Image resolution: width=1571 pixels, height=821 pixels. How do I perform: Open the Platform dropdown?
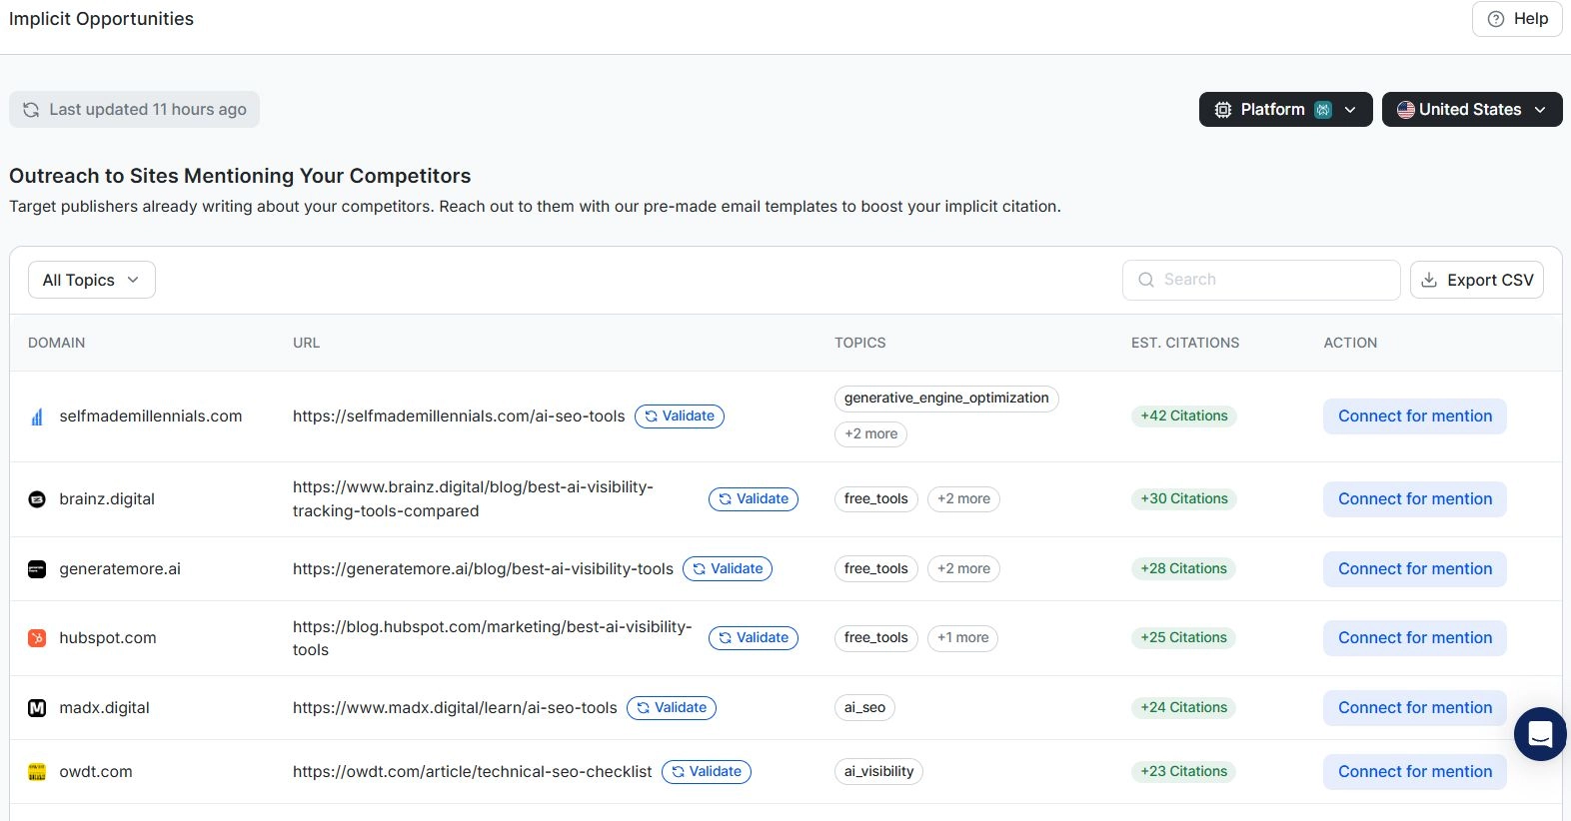click(1285, 110)
